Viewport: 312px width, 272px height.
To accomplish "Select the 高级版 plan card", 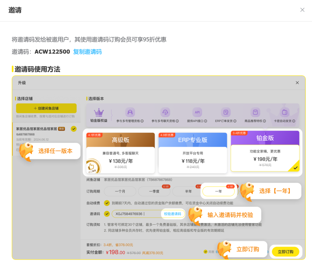I will pos(120,153).
